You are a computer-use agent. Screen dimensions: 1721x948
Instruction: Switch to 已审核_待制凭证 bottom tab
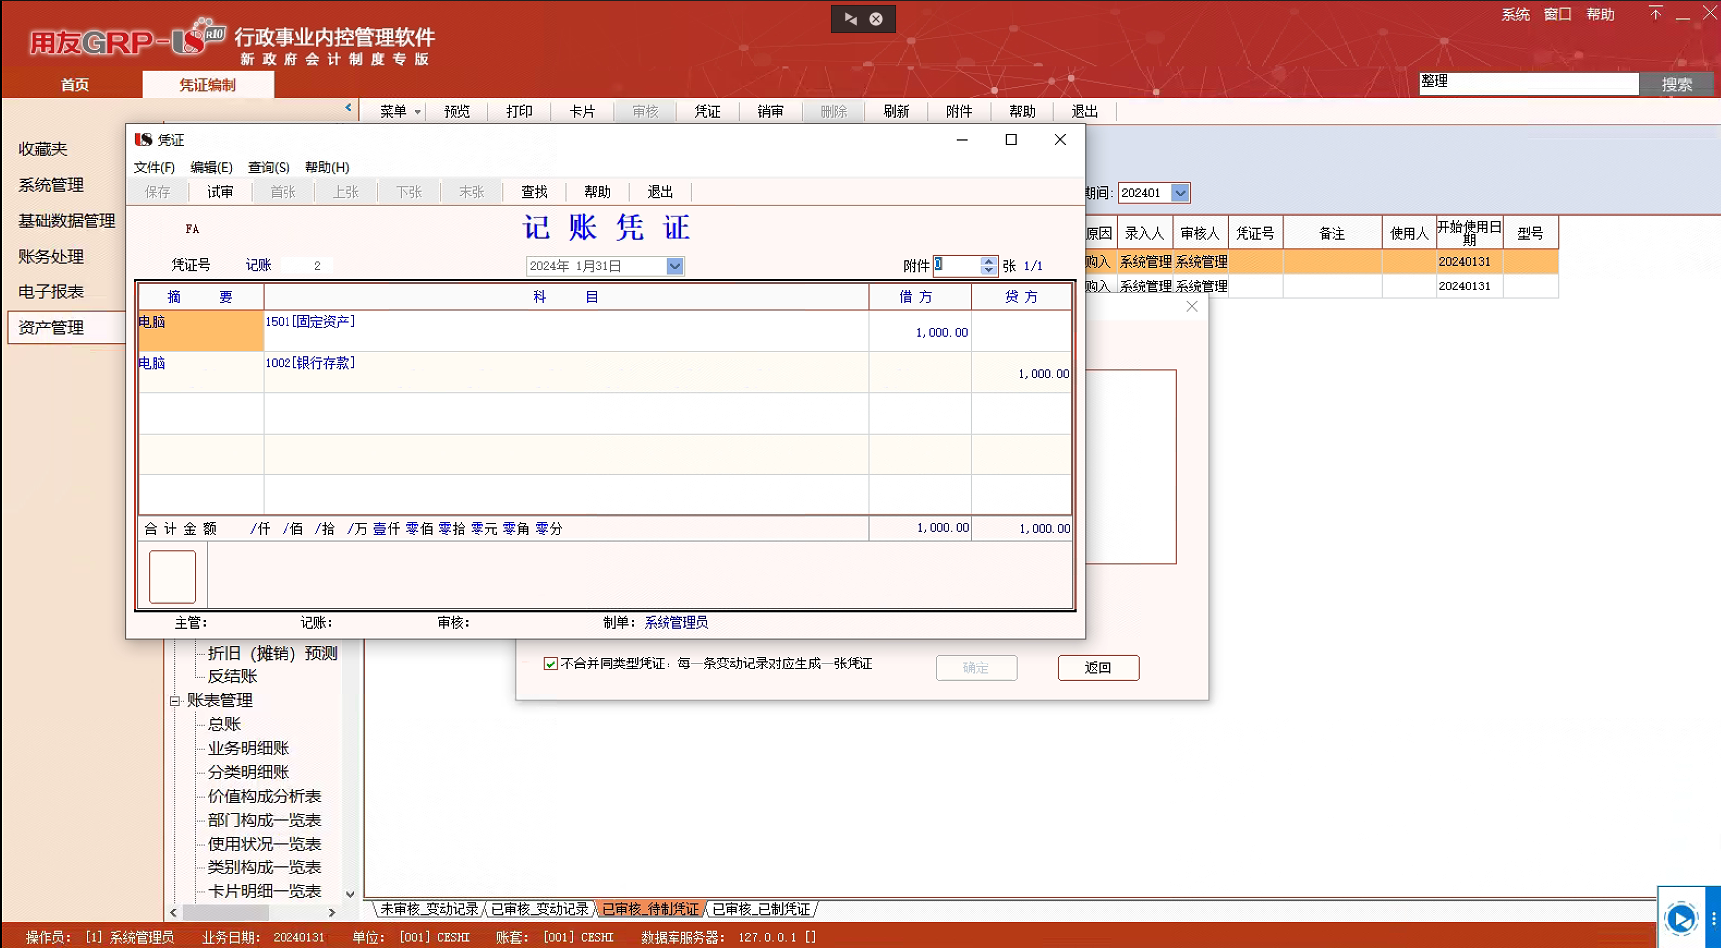651,909
